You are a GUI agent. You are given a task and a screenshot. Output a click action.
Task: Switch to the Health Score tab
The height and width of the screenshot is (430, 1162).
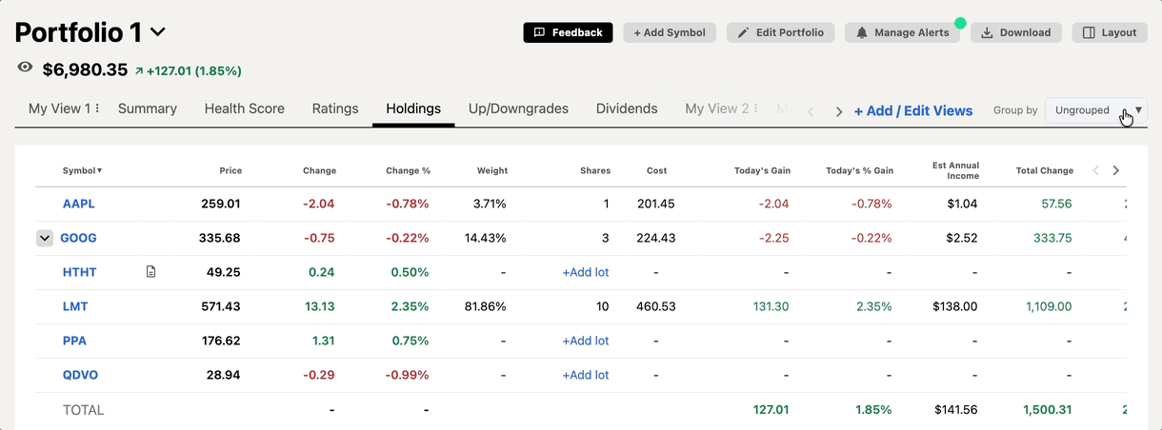(244, 108)
